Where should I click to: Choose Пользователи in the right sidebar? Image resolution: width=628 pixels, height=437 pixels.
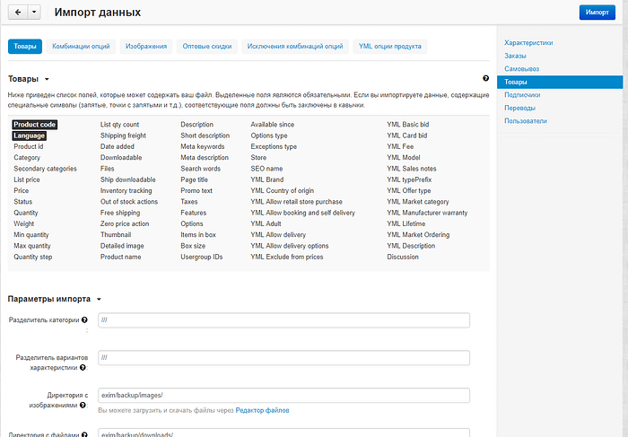pyautogui.click(x=527, y=120)
